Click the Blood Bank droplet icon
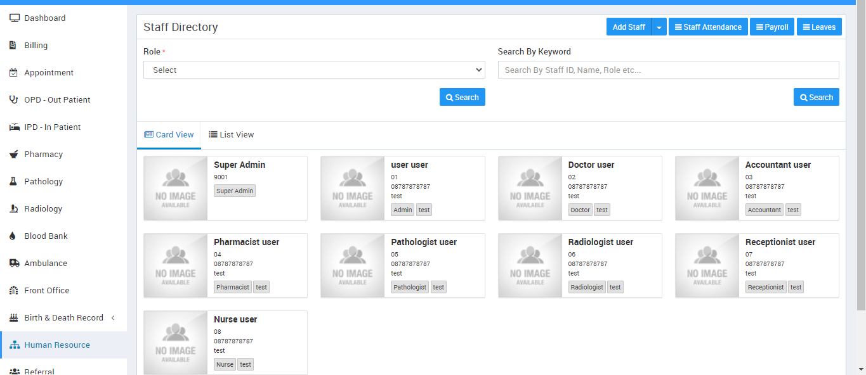Viewport: 866px width, 375px height. (x=13, y=236)
